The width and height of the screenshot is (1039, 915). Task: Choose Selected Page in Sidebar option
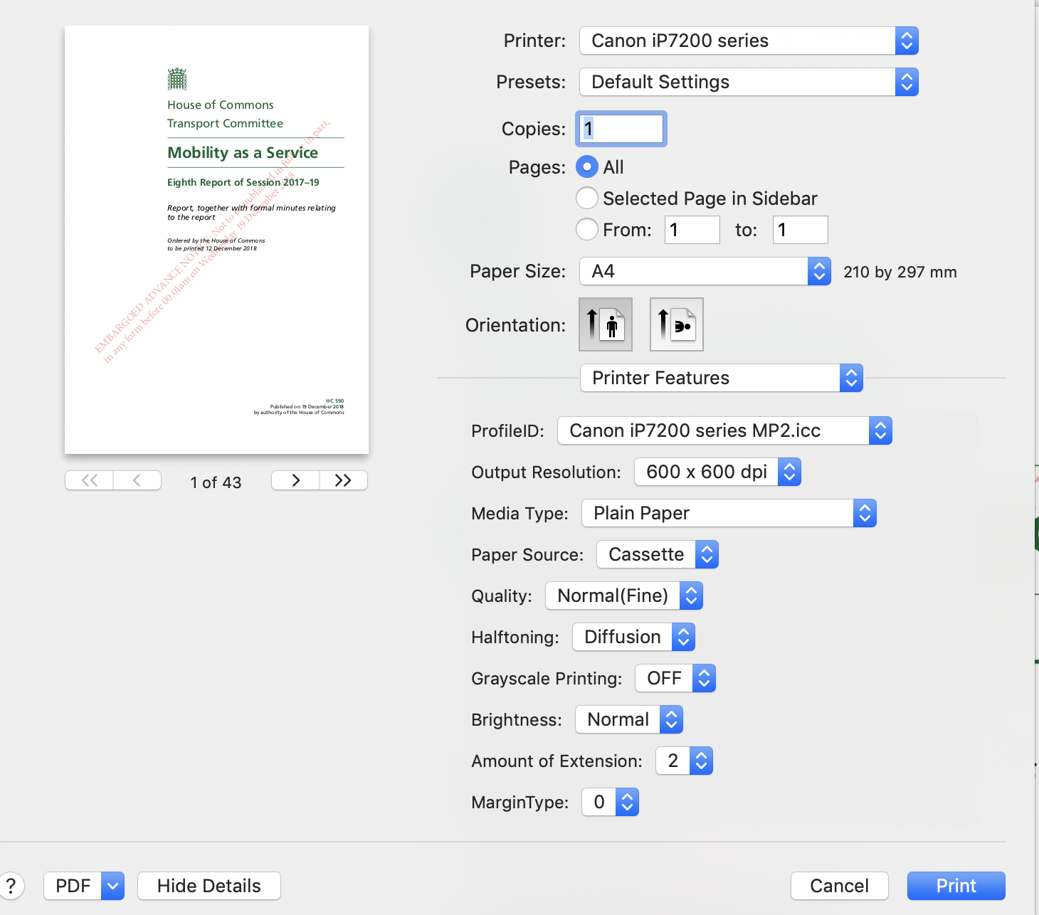[587, 198]
